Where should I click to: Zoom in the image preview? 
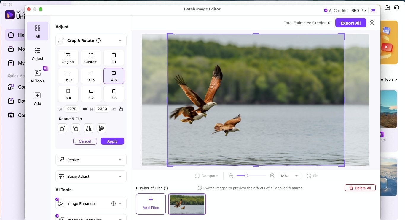(272, 176)
